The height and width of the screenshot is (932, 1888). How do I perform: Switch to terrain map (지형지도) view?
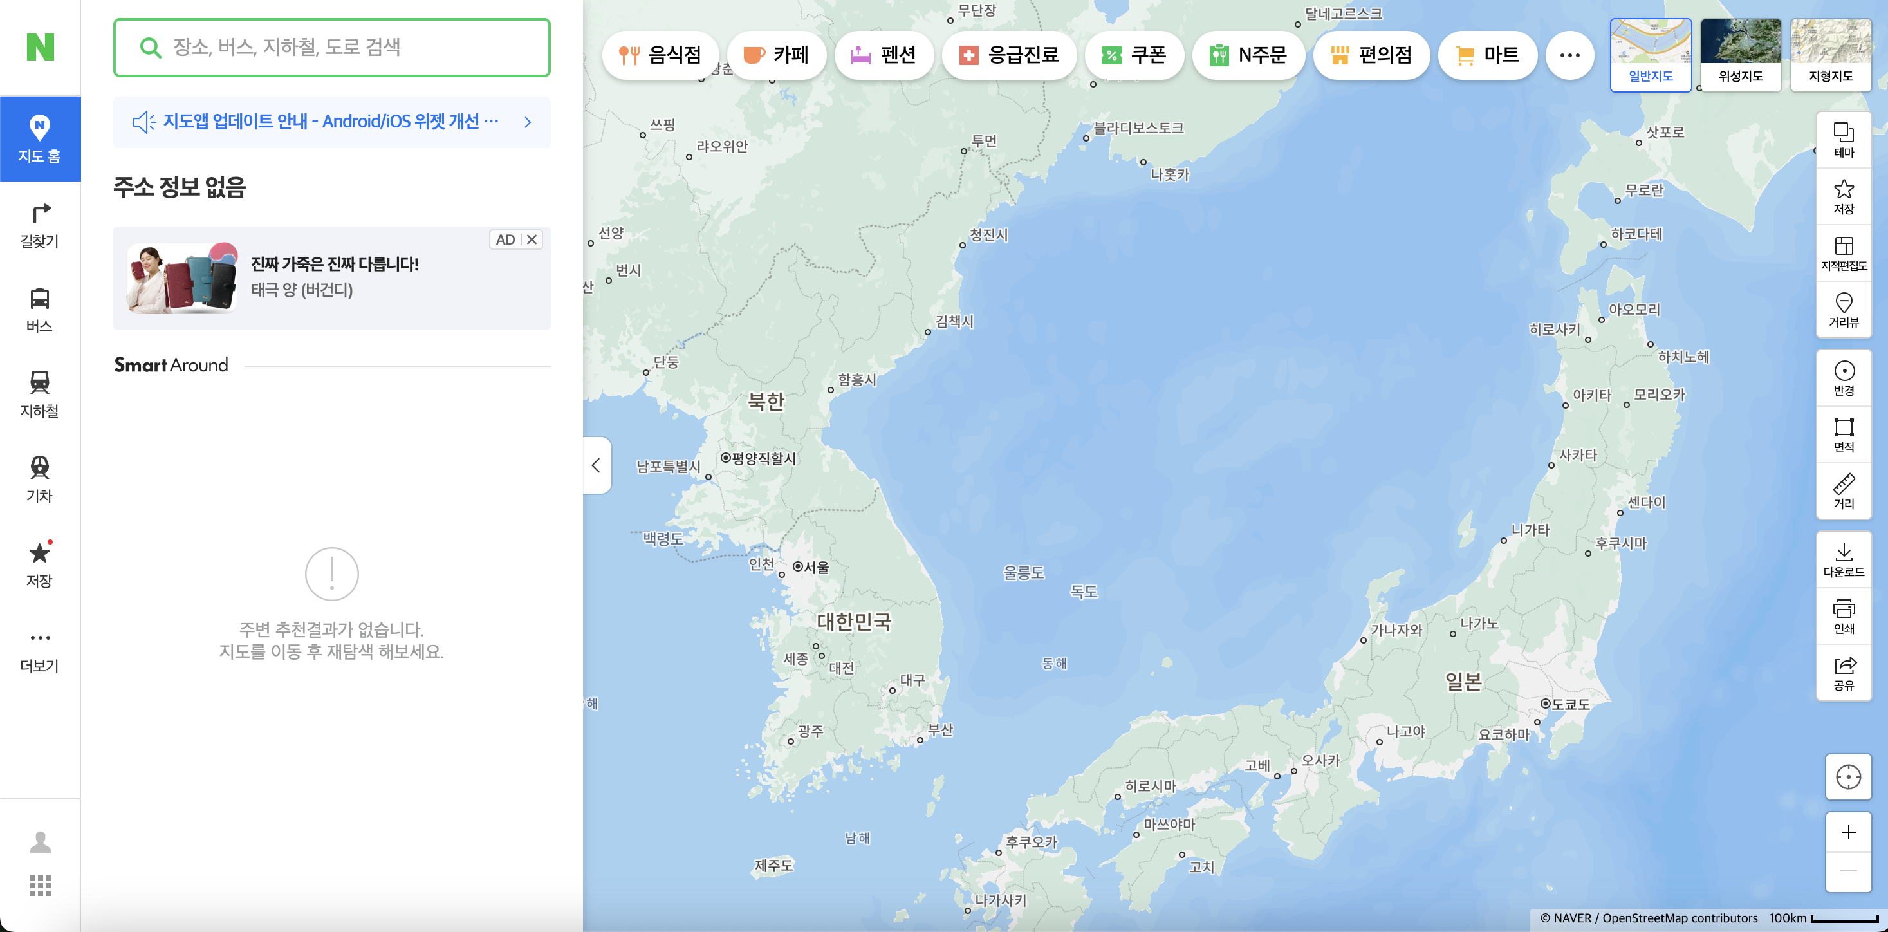tap(1830, 54)
